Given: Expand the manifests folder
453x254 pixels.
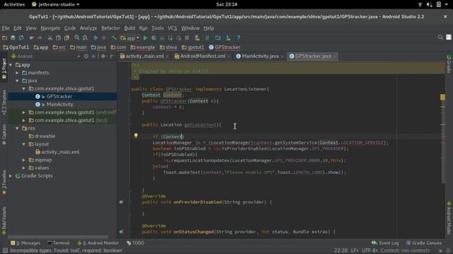Looking at the screenshot, I should [17, 73].
